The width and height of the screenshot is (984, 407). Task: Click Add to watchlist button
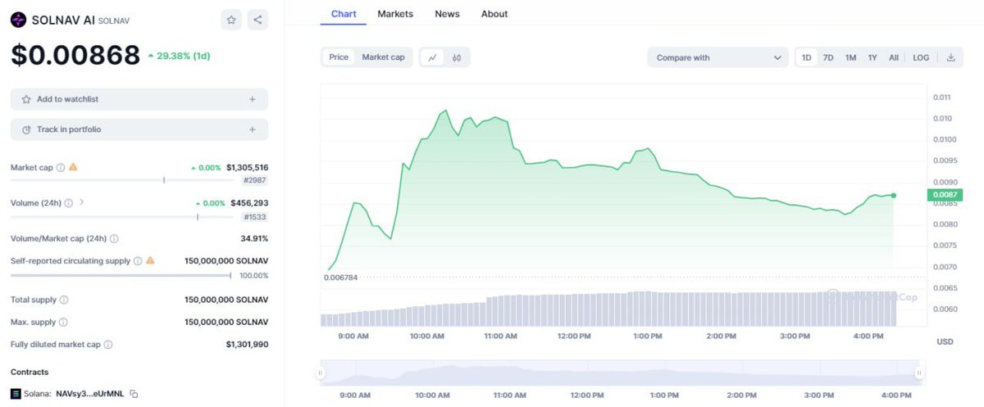tap(139, 99)
